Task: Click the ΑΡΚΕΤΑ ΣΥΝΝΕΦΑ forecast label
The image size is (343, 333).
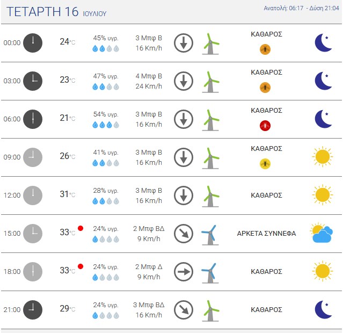Action: [266, 234]
